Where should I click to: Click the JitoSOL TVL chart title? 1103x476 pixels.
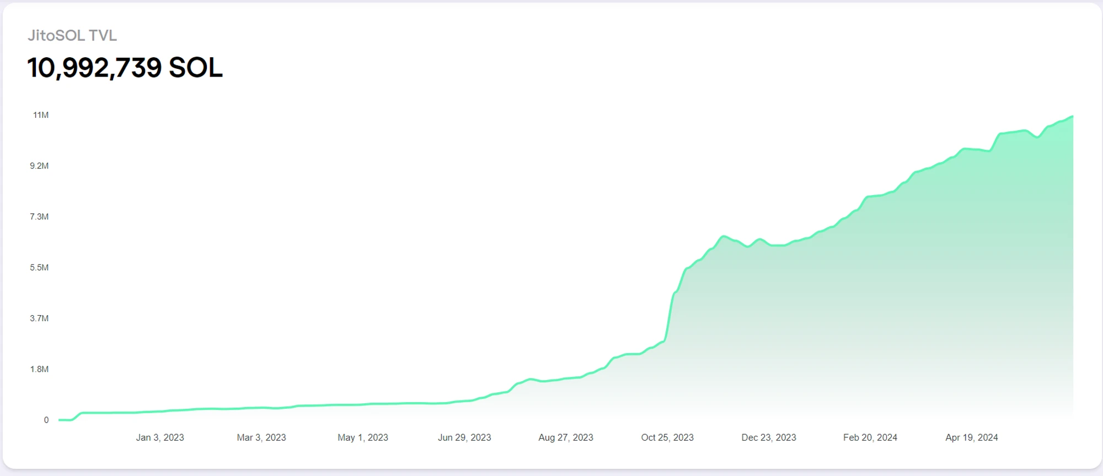point(72,36)
